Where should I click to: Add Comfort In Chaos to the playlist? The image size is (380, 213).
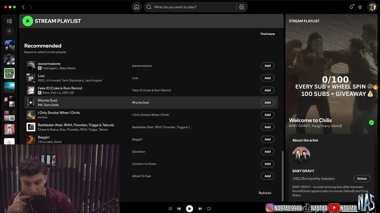267,164
